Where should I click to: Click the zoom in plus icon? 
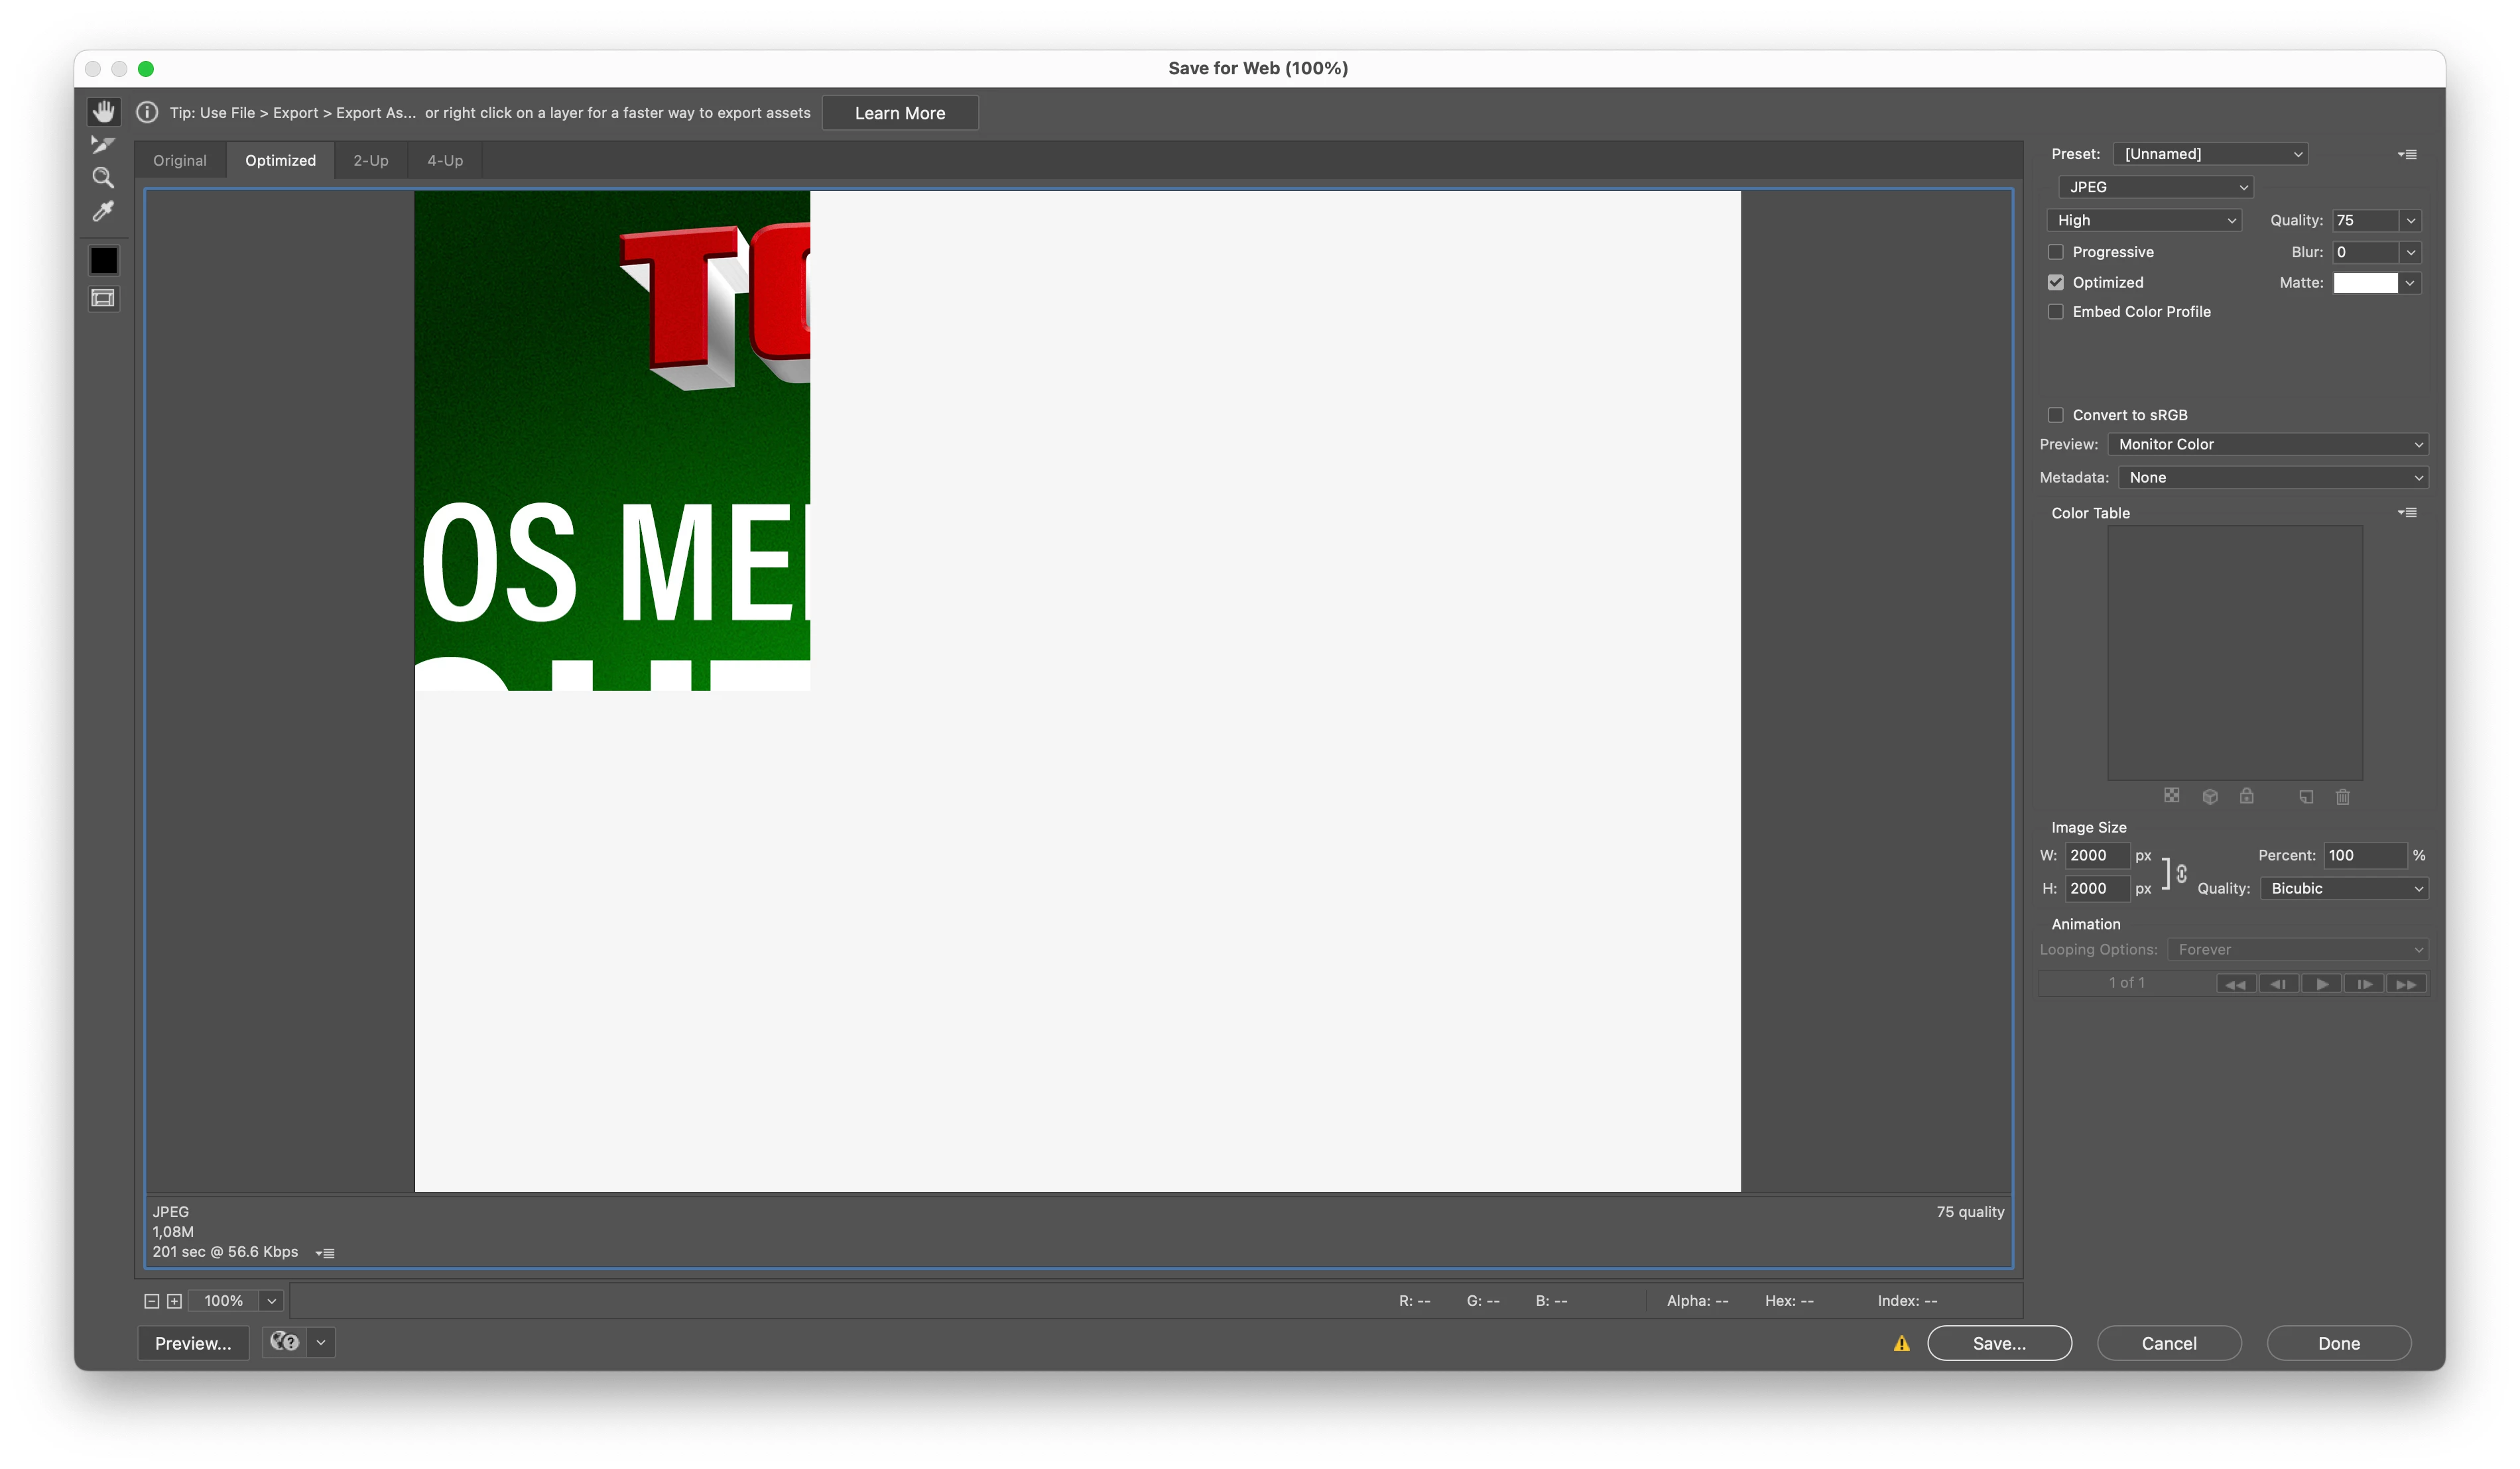(174, 1300)
